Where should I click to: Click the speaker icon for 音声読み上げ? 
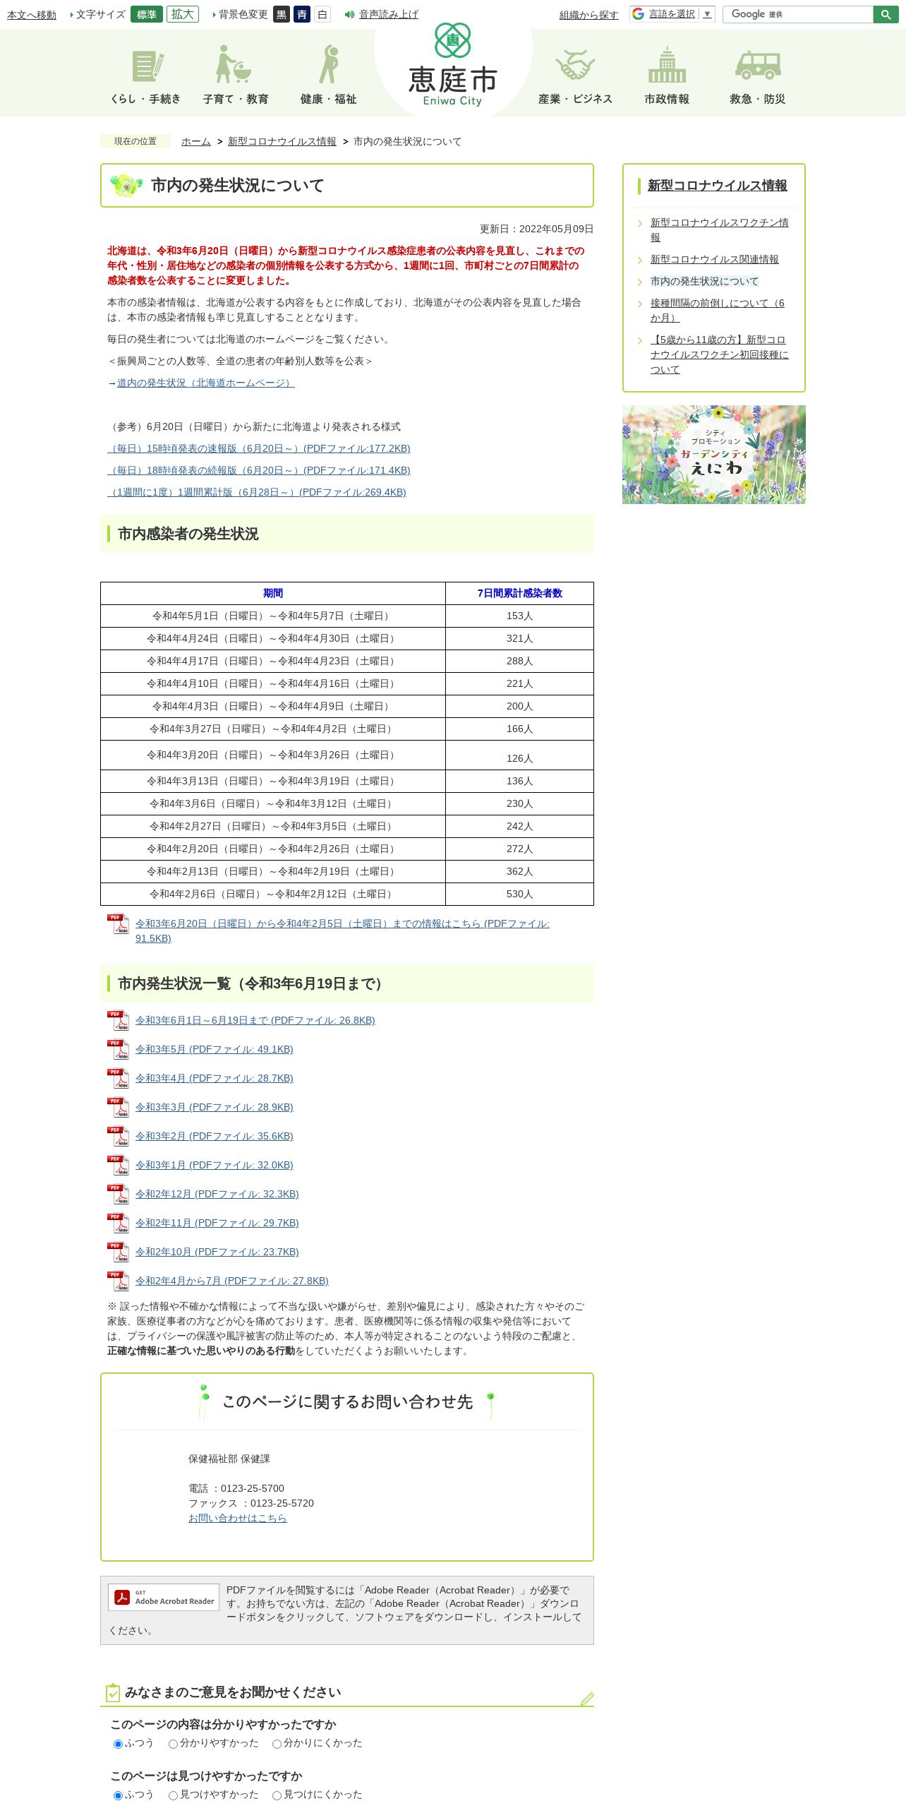point(349,14)
